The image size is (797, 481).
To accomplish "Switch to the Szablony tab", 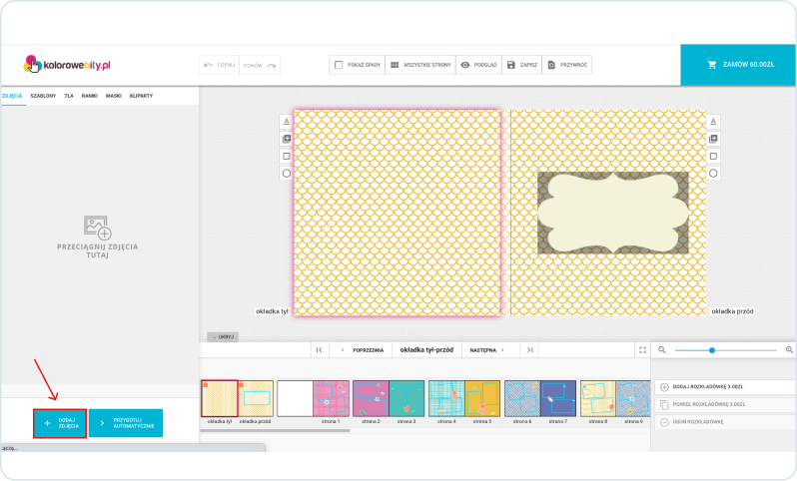I will (x=43, y=95).
